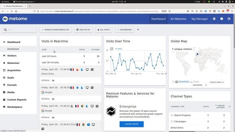235x132 pixels.
Task: Click the actions folder icon under 17:46:49 visit
Action: point(53,81)
